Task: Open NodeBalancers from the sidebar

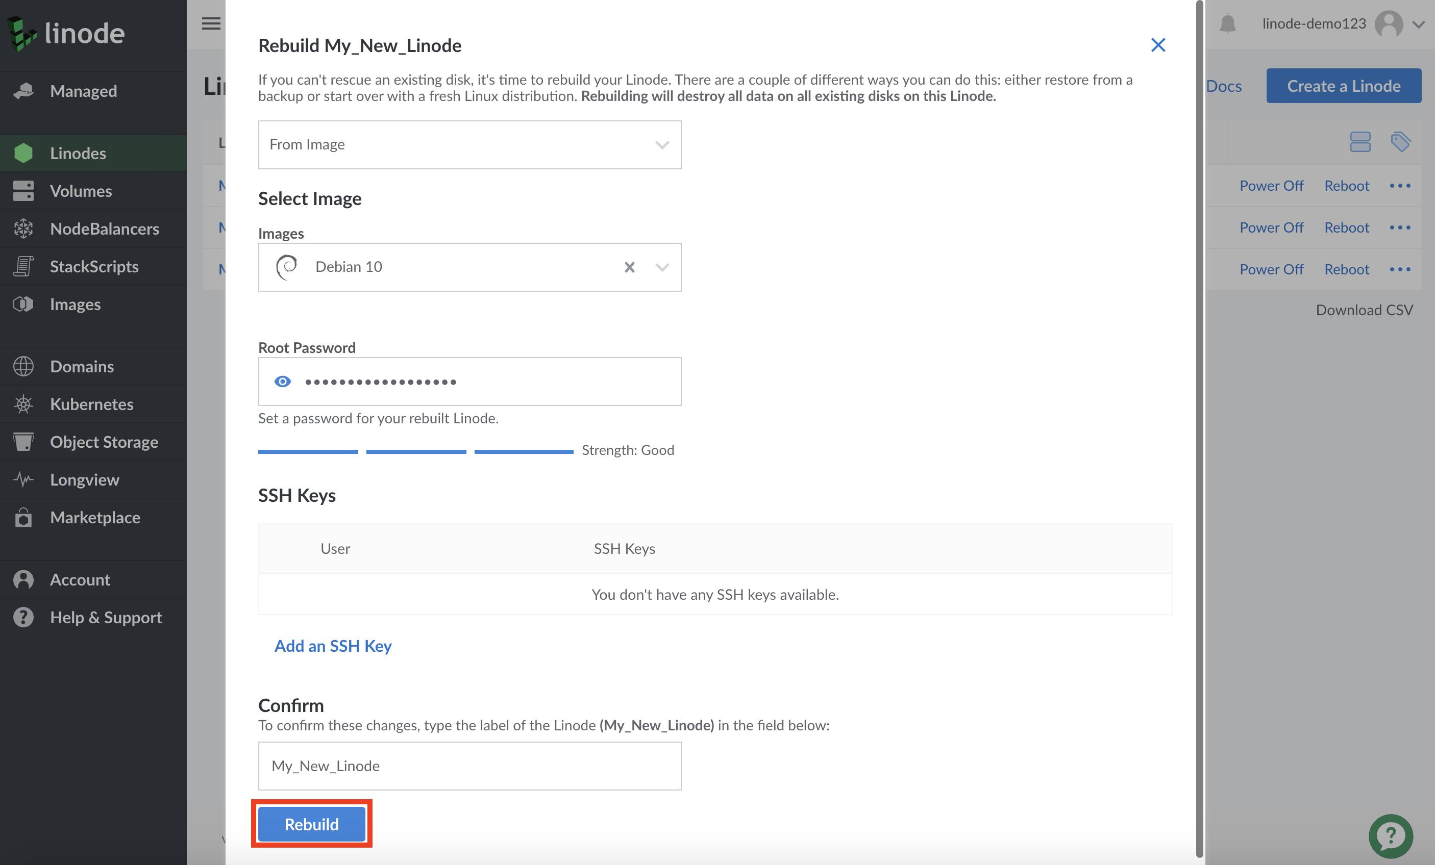Action: pos(104,229)
